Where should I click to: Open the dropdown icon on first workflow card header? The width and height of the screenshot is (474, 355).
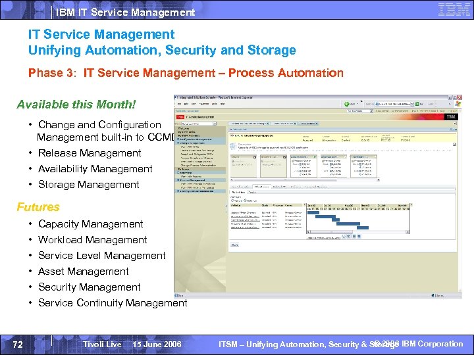click(255, 157)
